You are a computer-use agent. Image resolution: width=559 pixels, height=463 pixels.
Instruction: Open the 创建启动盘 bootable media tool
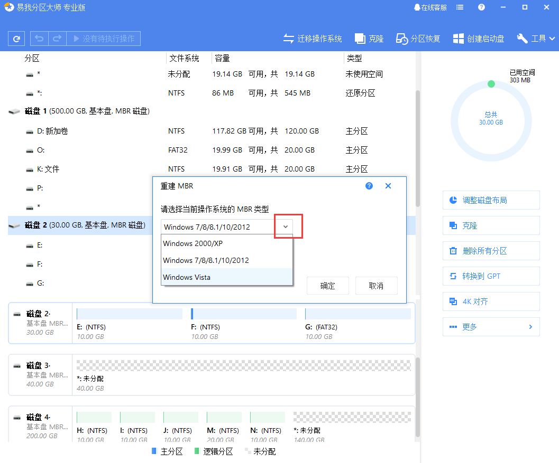pyautogui.click(x=478, y=39)
